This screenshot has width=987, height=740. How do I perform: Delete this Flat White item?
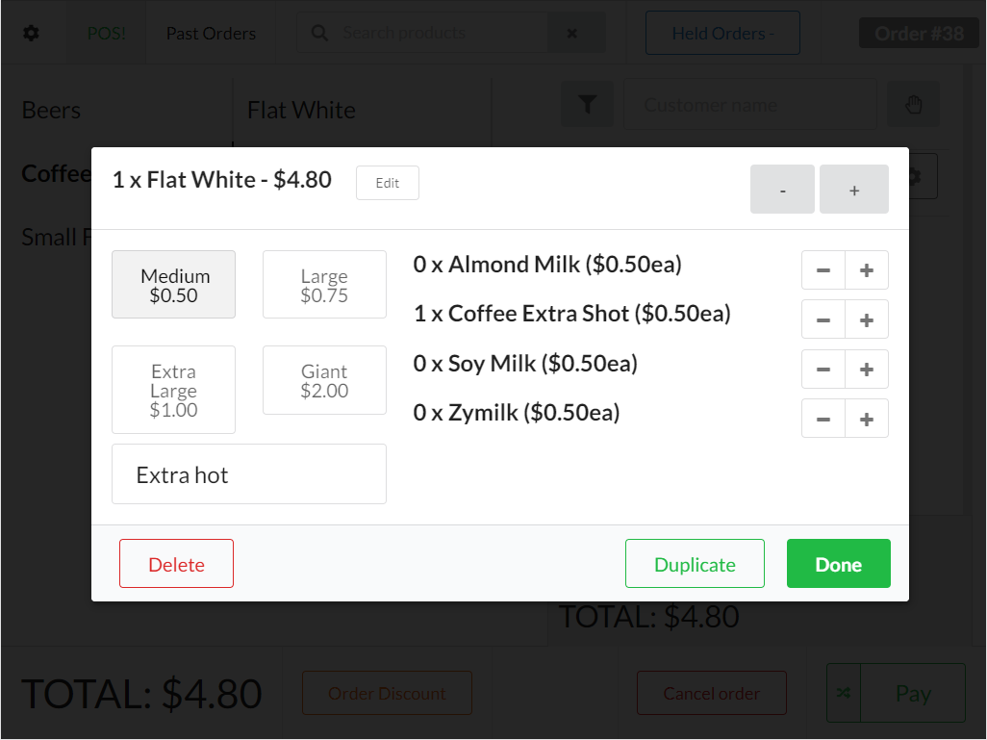(x=176, y=564)
